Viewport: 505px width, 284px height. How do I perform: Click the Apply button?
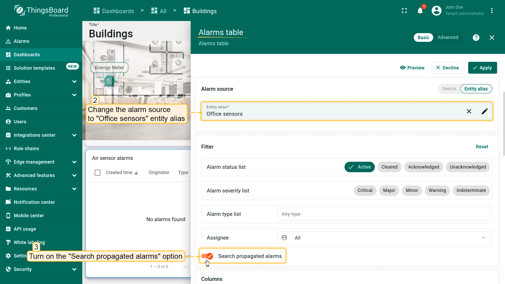click(482, 68)
